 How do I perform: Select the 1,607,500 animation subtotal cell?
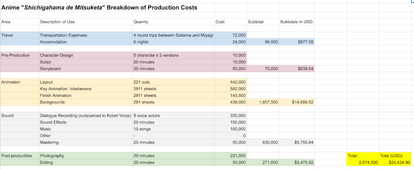[263, 102]
